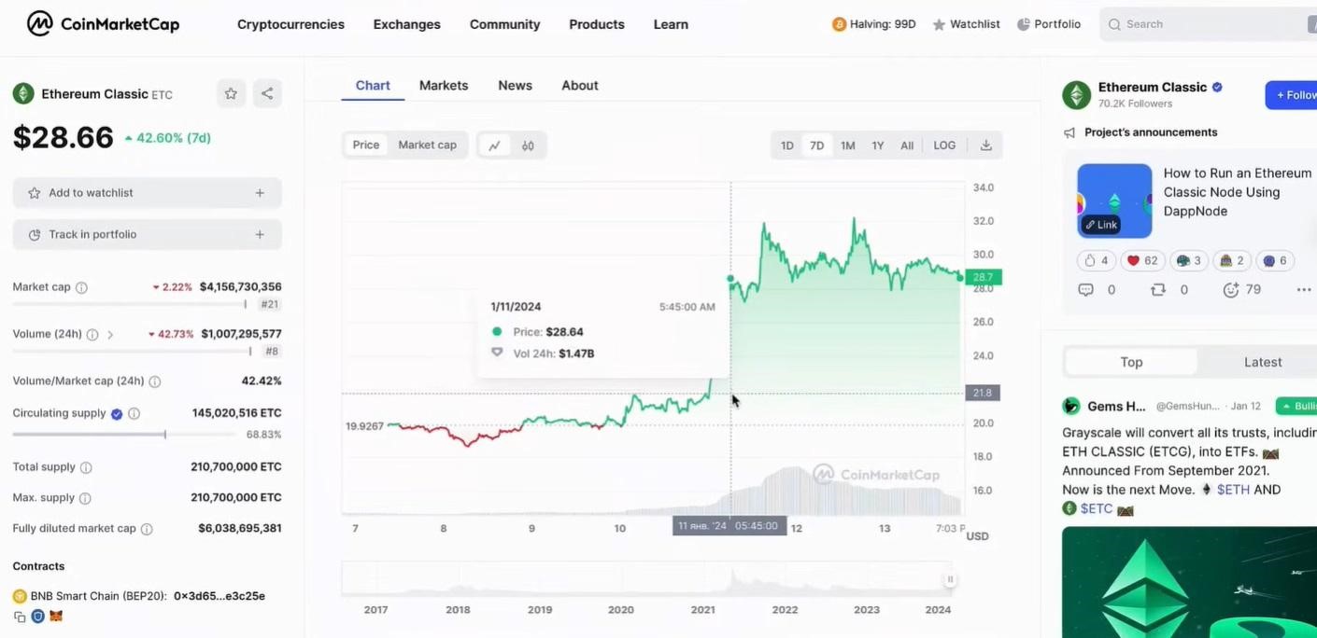This screenshot has height=638, width=1317.
Task: Open the Exchanges menu
Action: click(406, 24)
